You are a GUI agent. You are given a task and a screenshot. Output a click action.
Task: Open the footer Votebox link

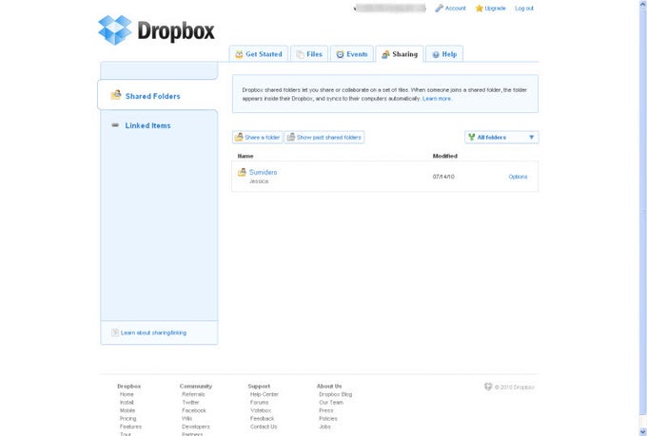[261, 410]
